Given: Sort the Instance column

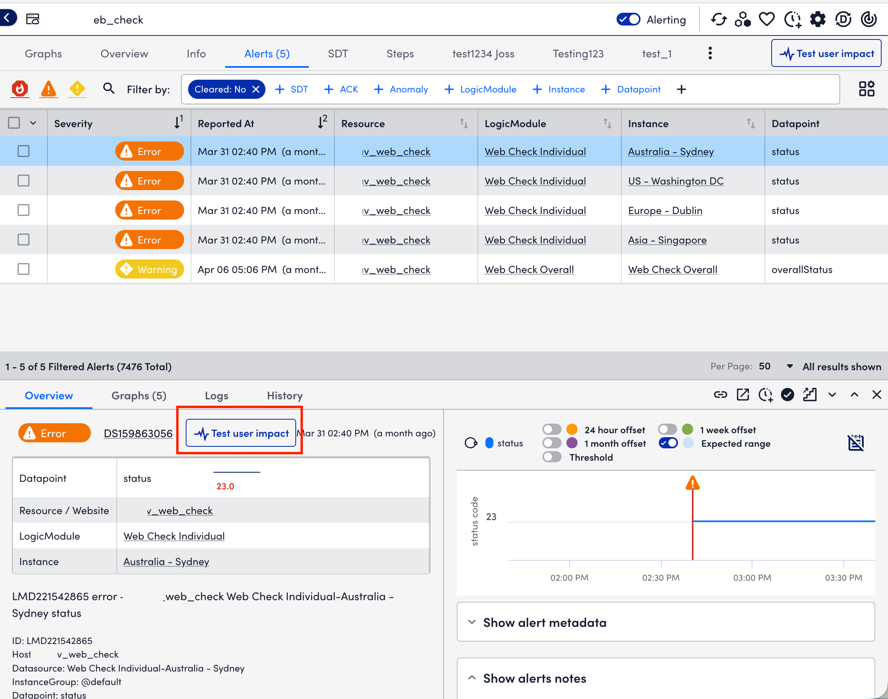Looking at the screenshot, I should tap(751, 123).
